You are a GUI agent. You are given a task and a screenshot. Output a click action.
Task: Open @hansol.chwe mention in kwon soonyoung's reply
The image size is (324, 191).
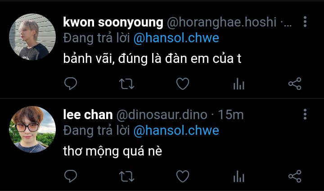(176, 38)
